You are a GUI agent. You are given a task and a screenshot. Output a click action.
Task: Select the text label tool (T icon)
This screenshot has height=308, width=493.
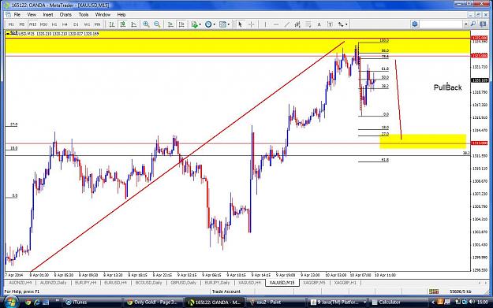click(x=330, y=24)
